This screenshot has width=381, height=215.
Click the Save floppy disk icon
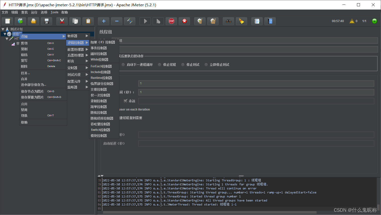47,21
